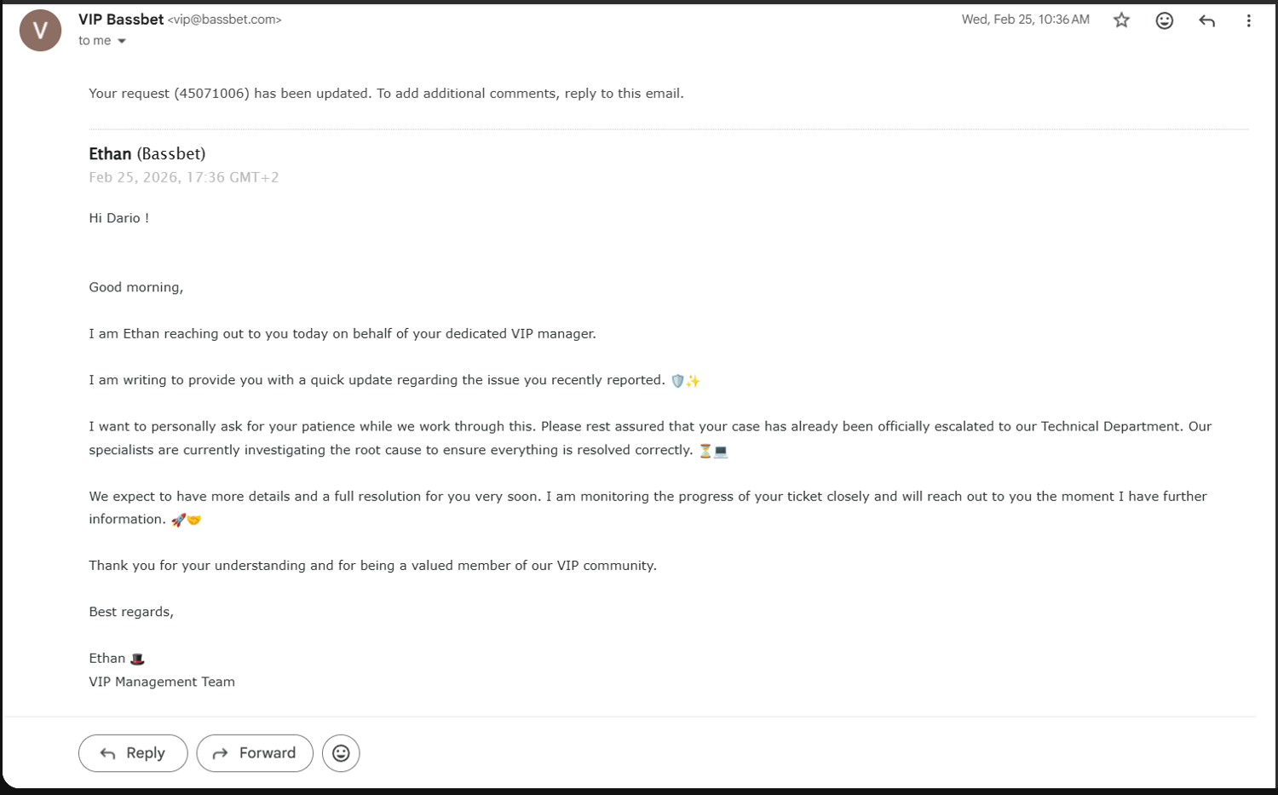Click the Feb 25, 2026, 17:36 GMT+2 date line
This screenshot has width=1278, height=795.
184,177
